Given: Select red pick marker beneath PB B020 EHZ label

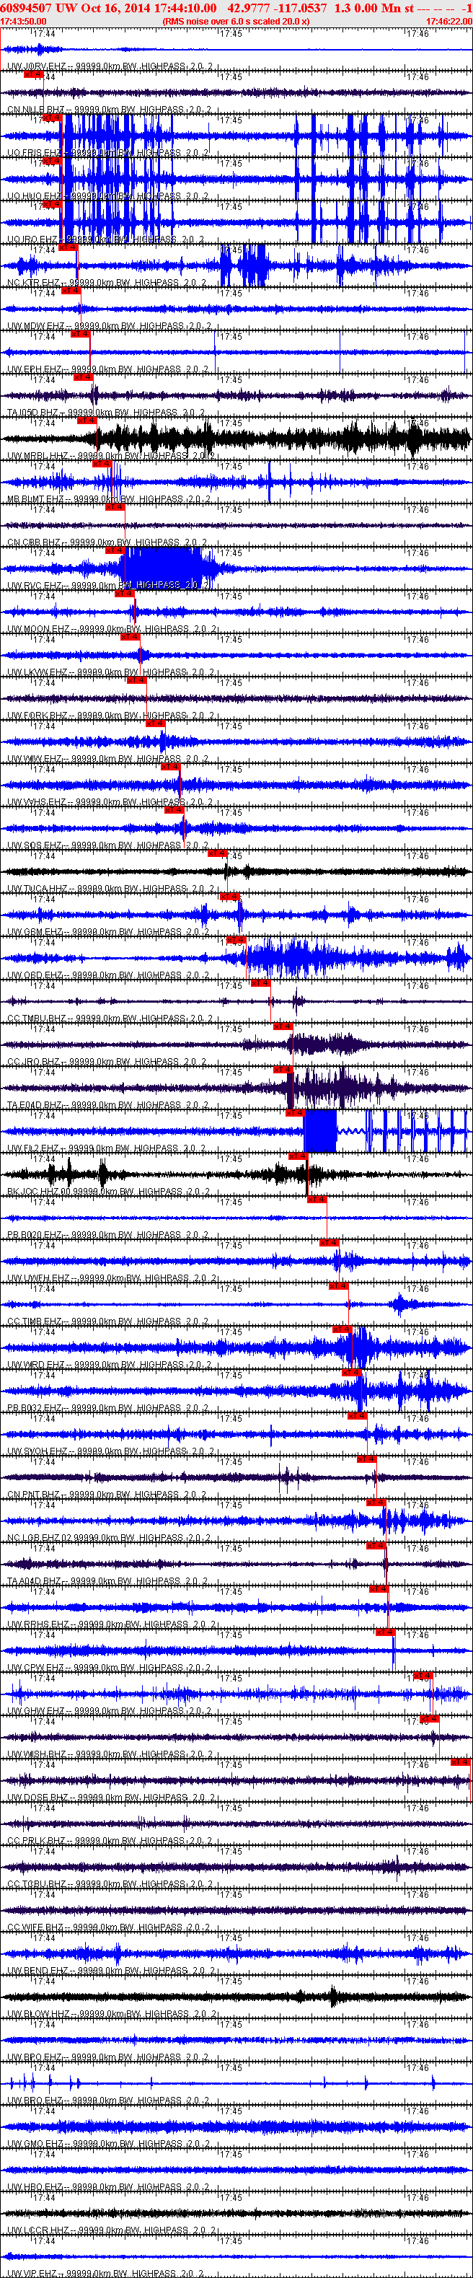Looking at the screenshot, I should coord(329,1244).
